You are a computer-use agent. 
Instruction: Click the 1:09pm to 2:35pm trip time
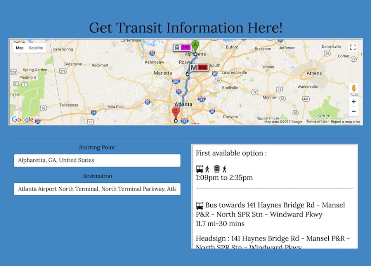(x=224, y=178)
